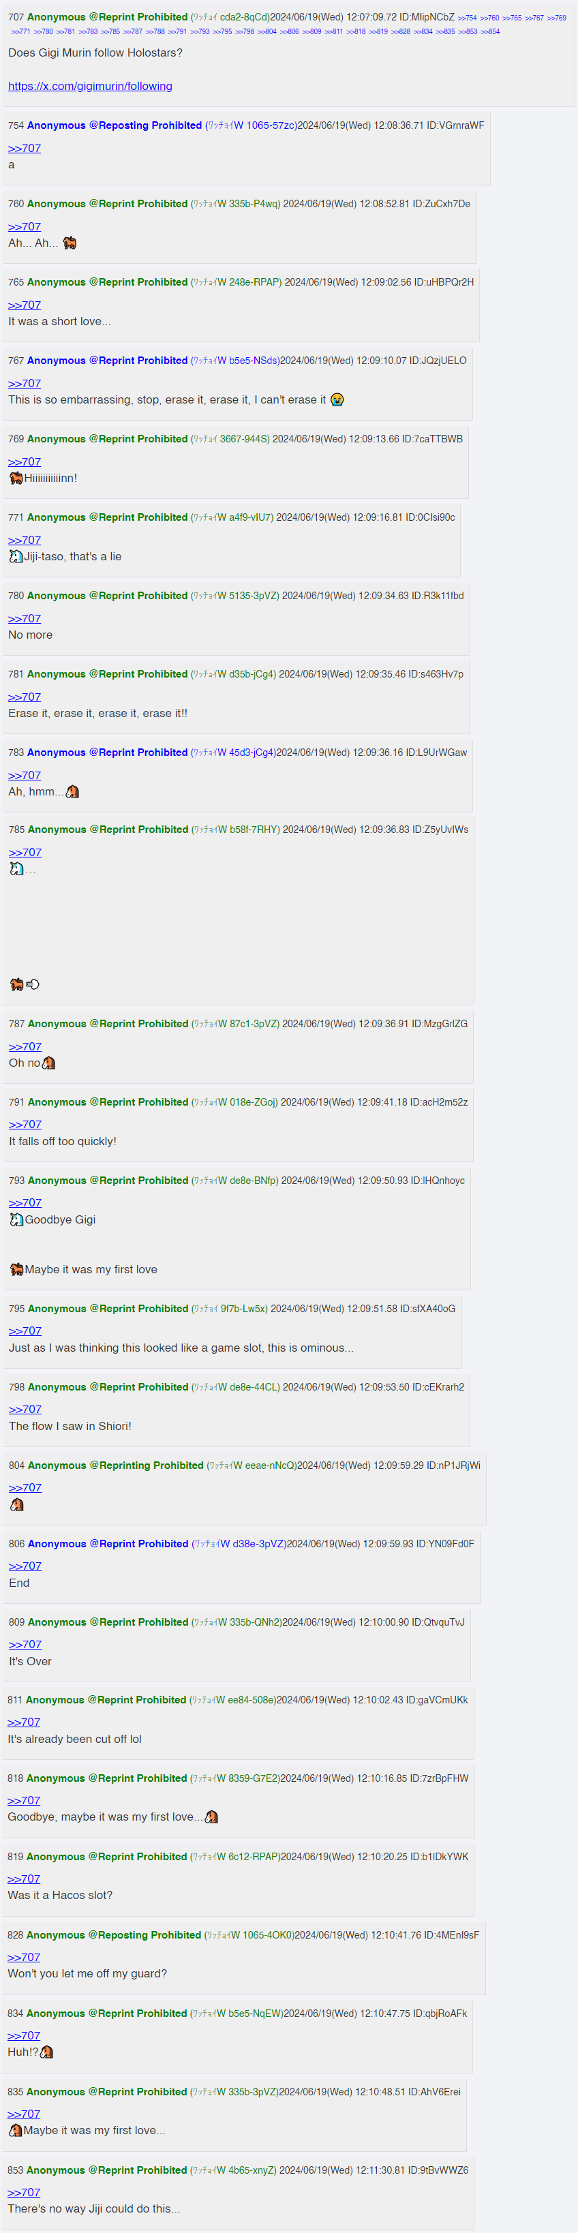
Task: Click Anonymous @Reprinting Prohibited name in post 804
Action: [x=115, y=1465]
